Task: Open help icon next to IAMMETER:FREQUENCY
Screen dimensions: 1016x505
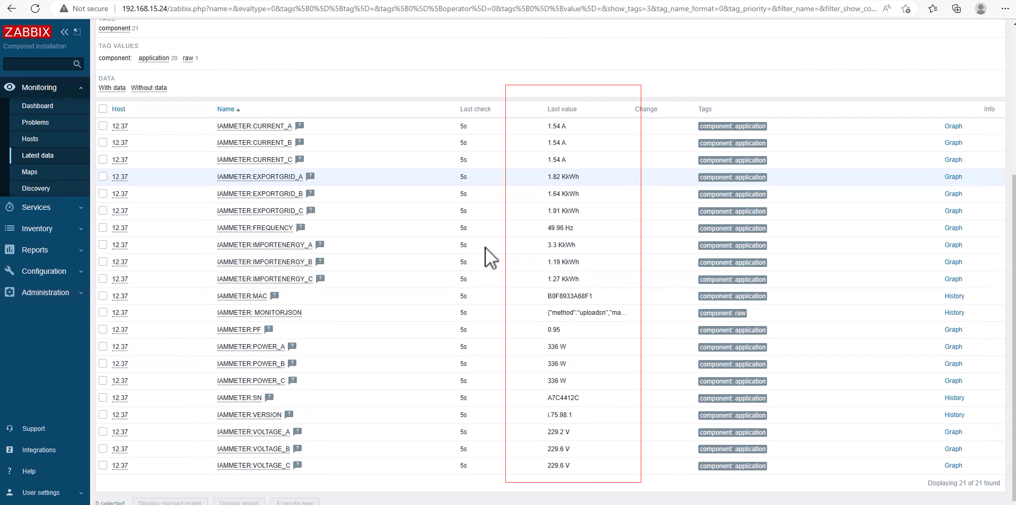Action: pyautogui.click(x=301, y=227)
